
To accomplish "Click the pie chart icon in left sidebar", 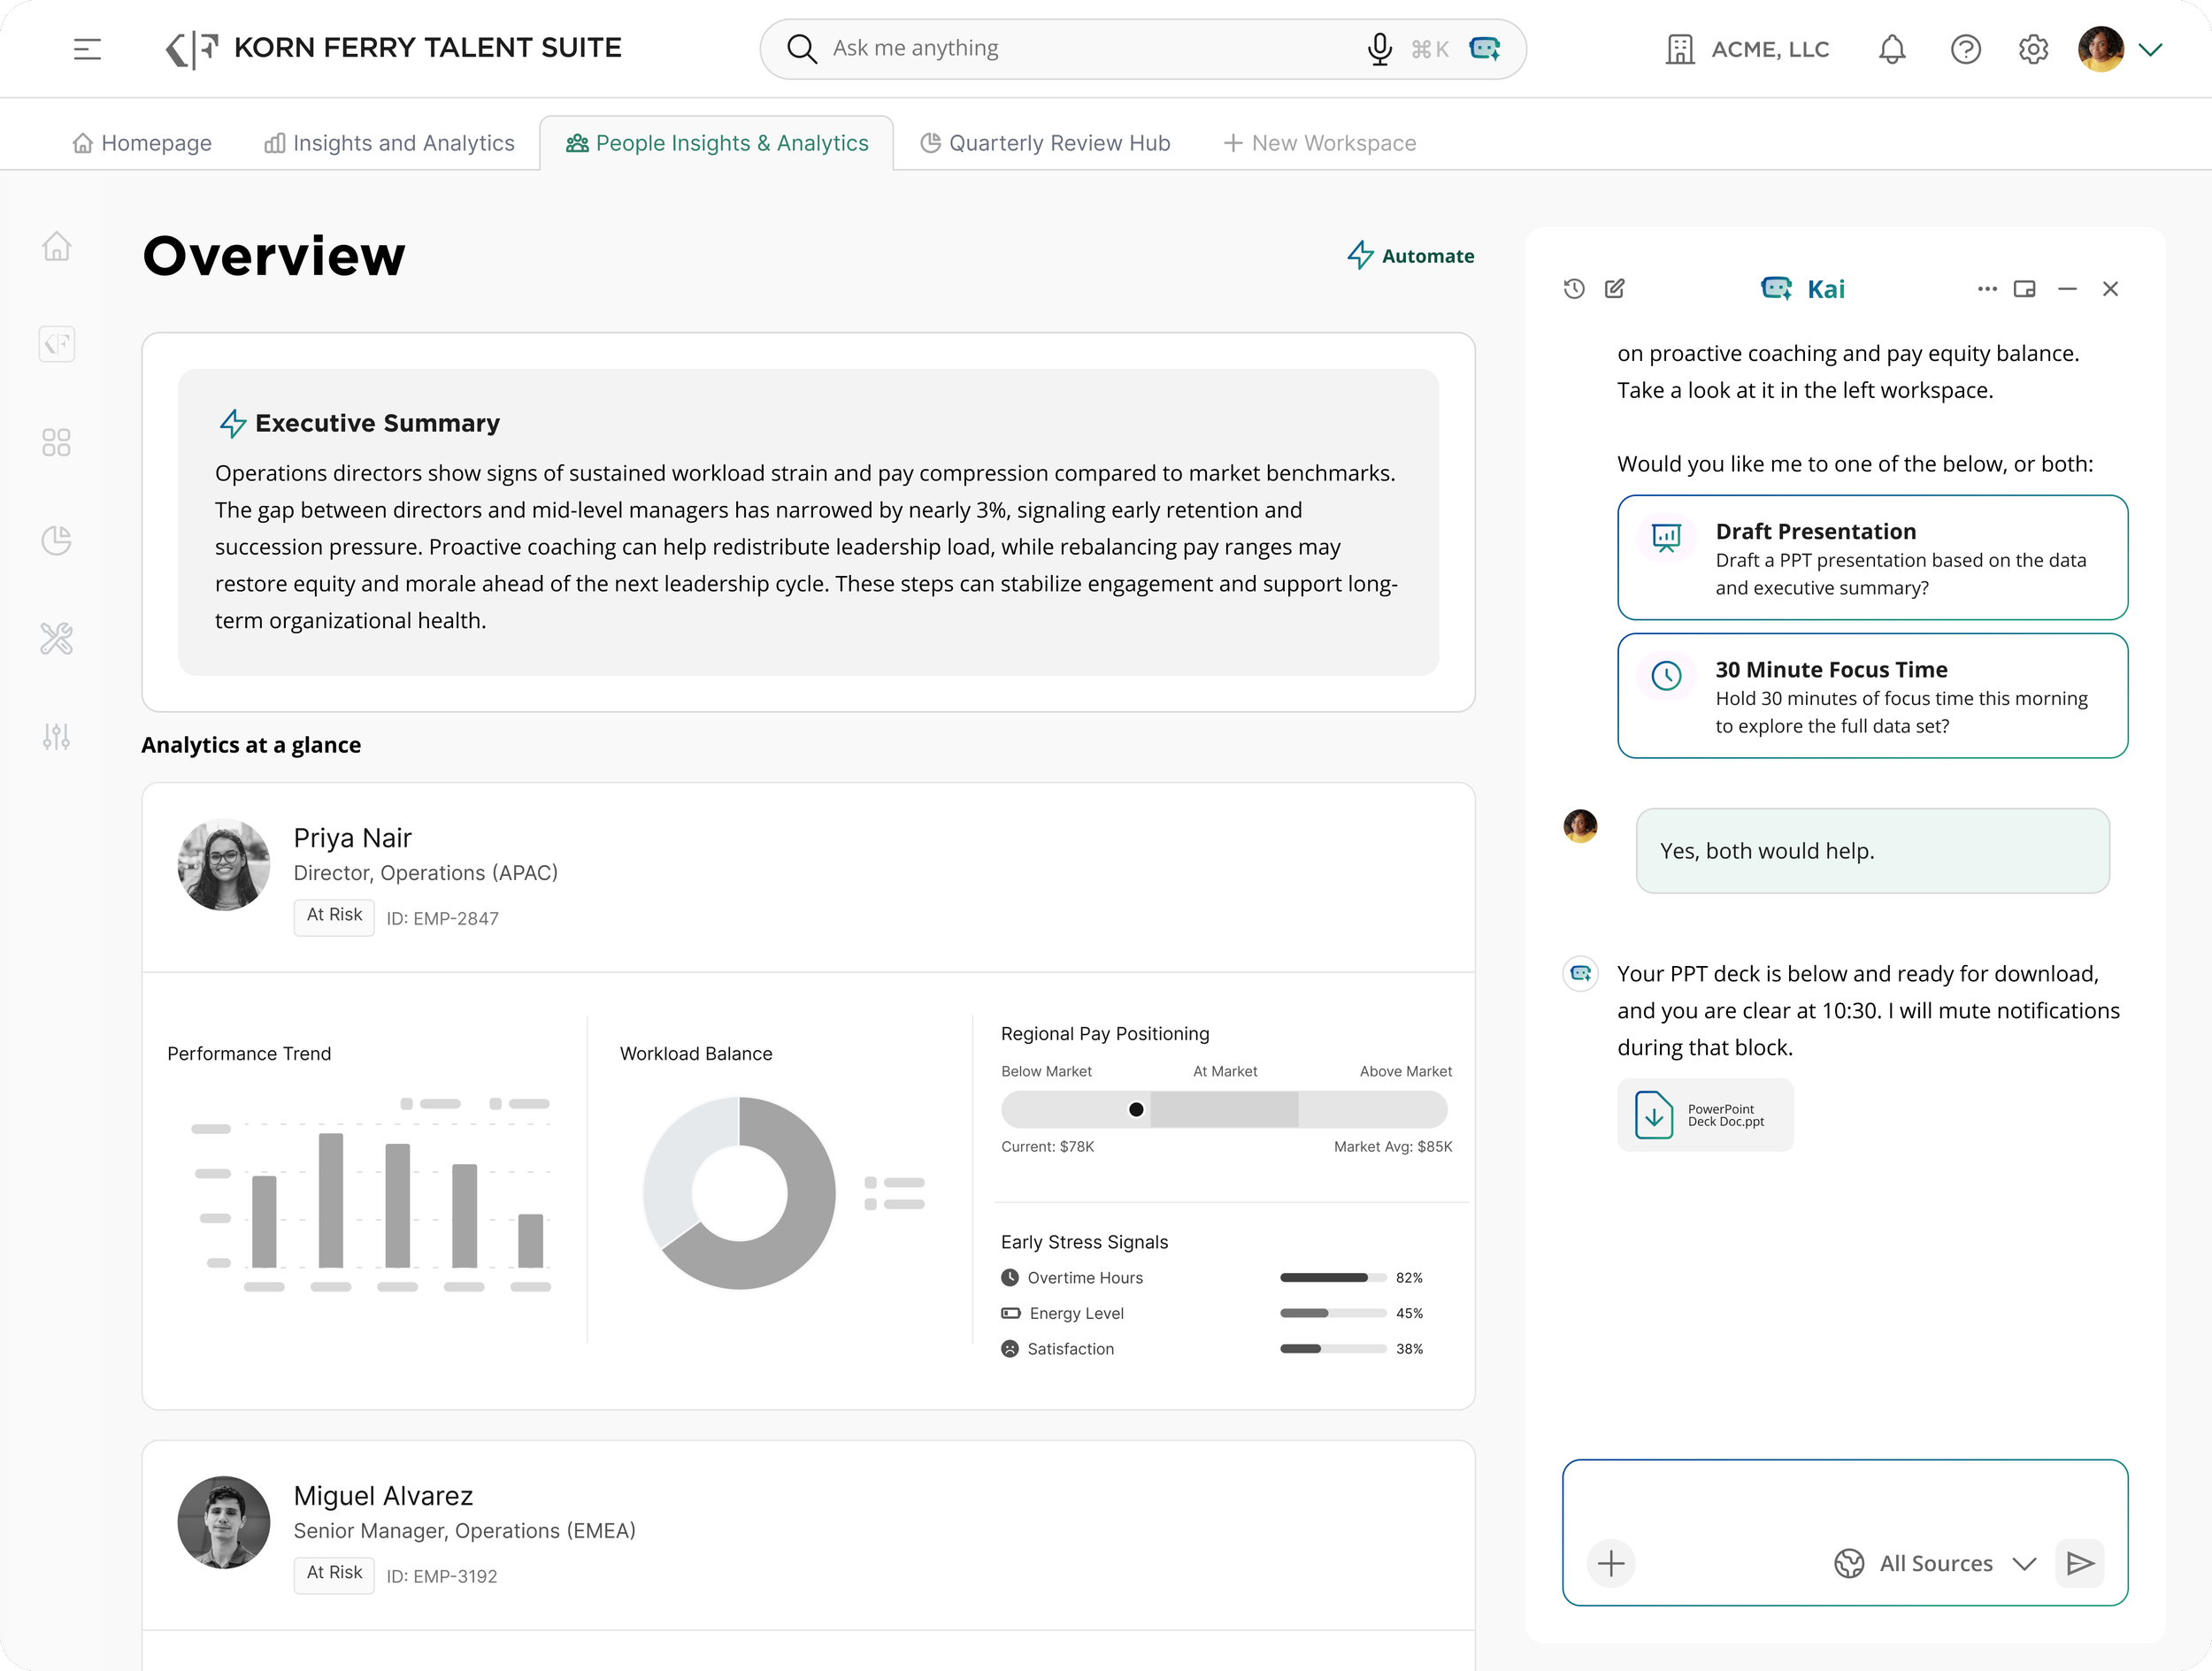I will pos(57,541).
